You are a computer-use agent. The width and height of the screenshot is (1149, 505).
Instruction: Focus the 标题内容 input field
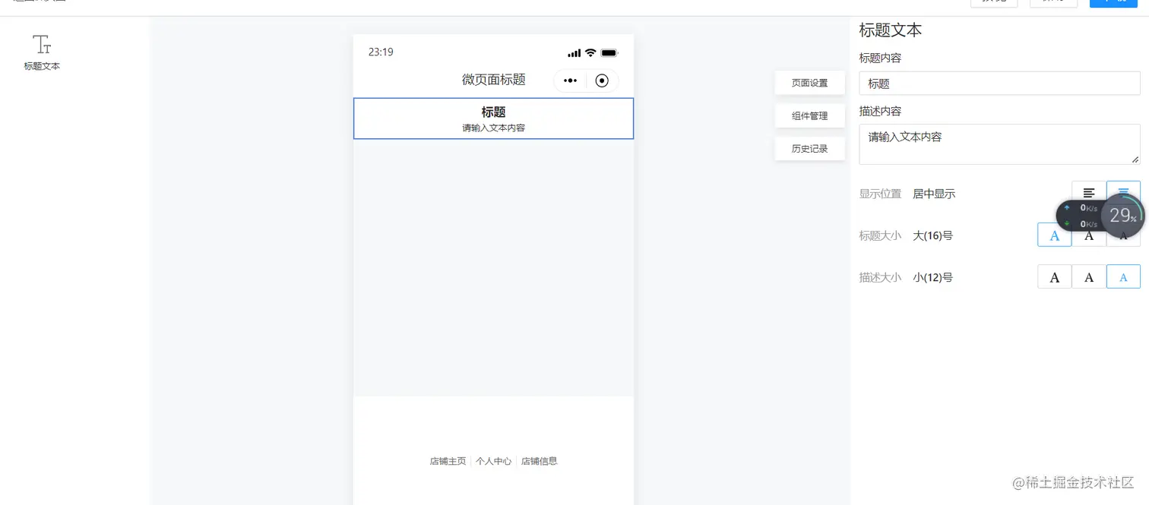(x=999, y=84)
